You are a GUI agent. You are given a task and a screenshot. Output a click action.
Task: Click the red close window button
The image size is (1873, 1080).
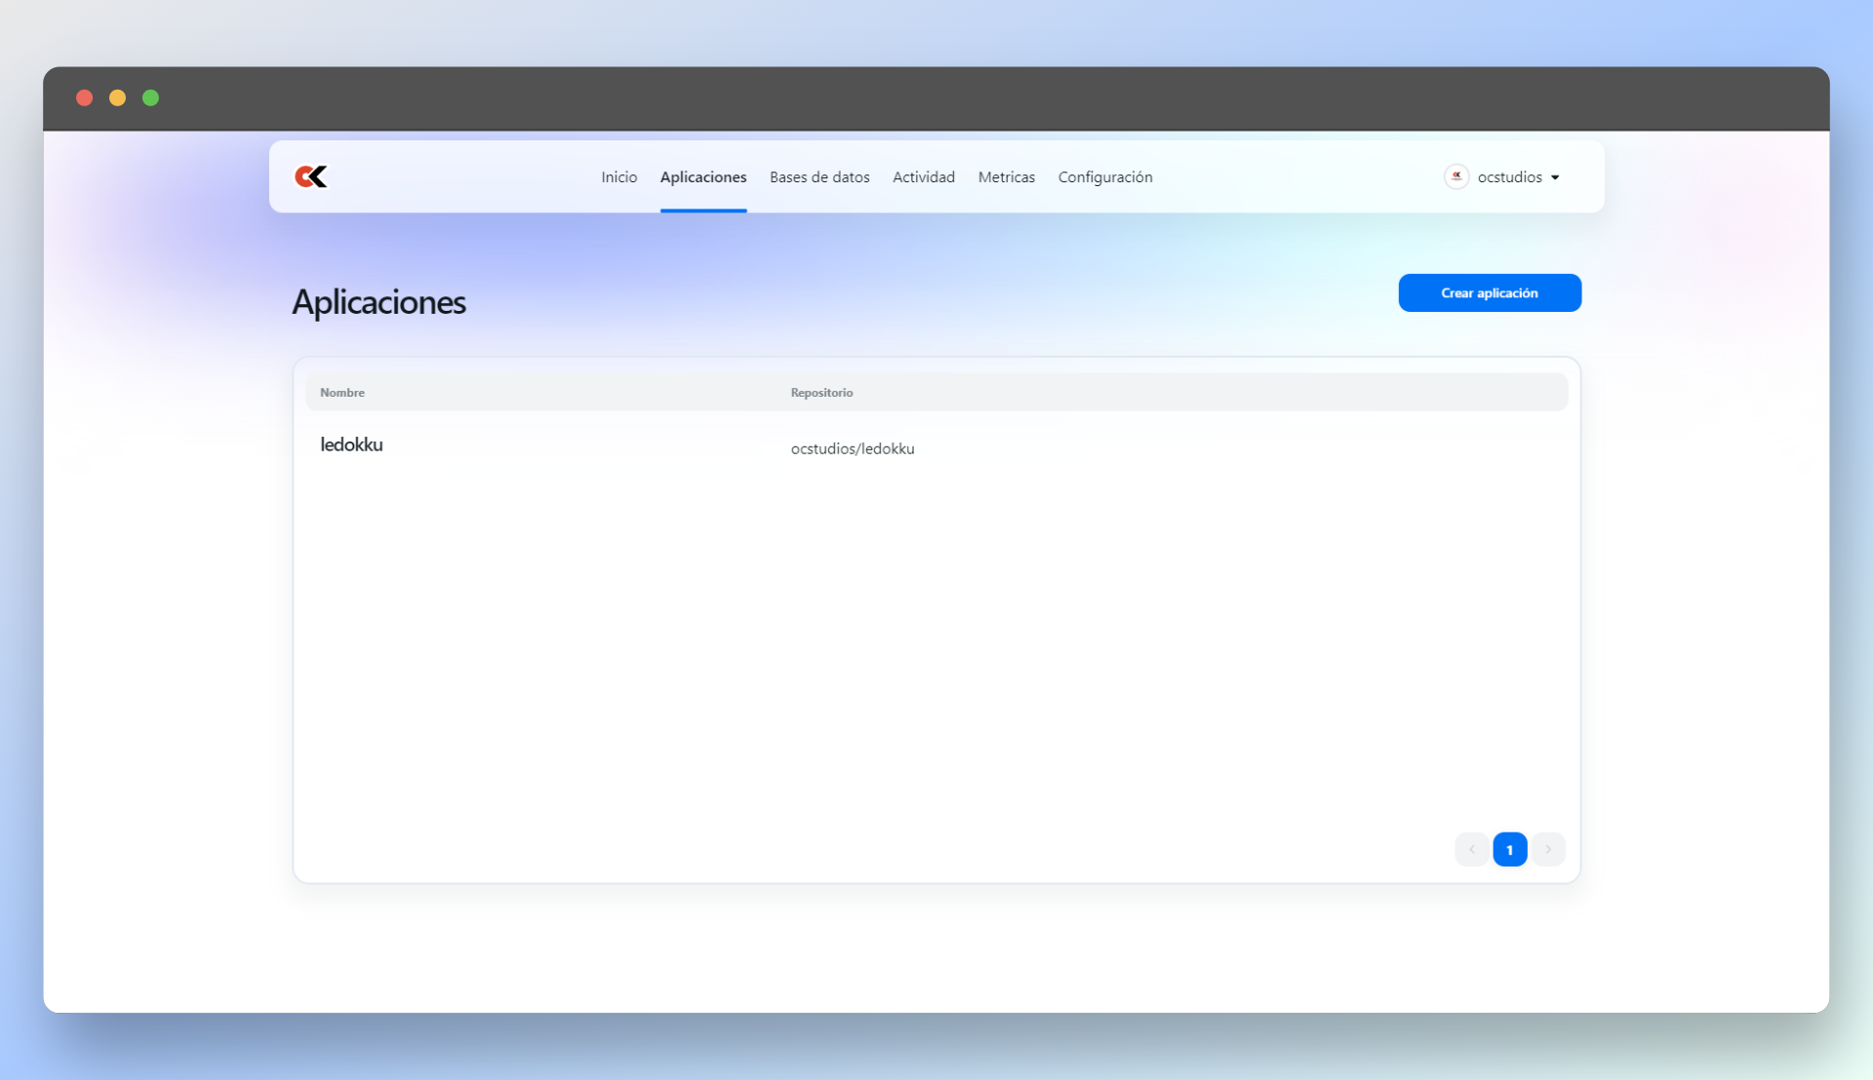pyautogui.click(x=85, y=97)
